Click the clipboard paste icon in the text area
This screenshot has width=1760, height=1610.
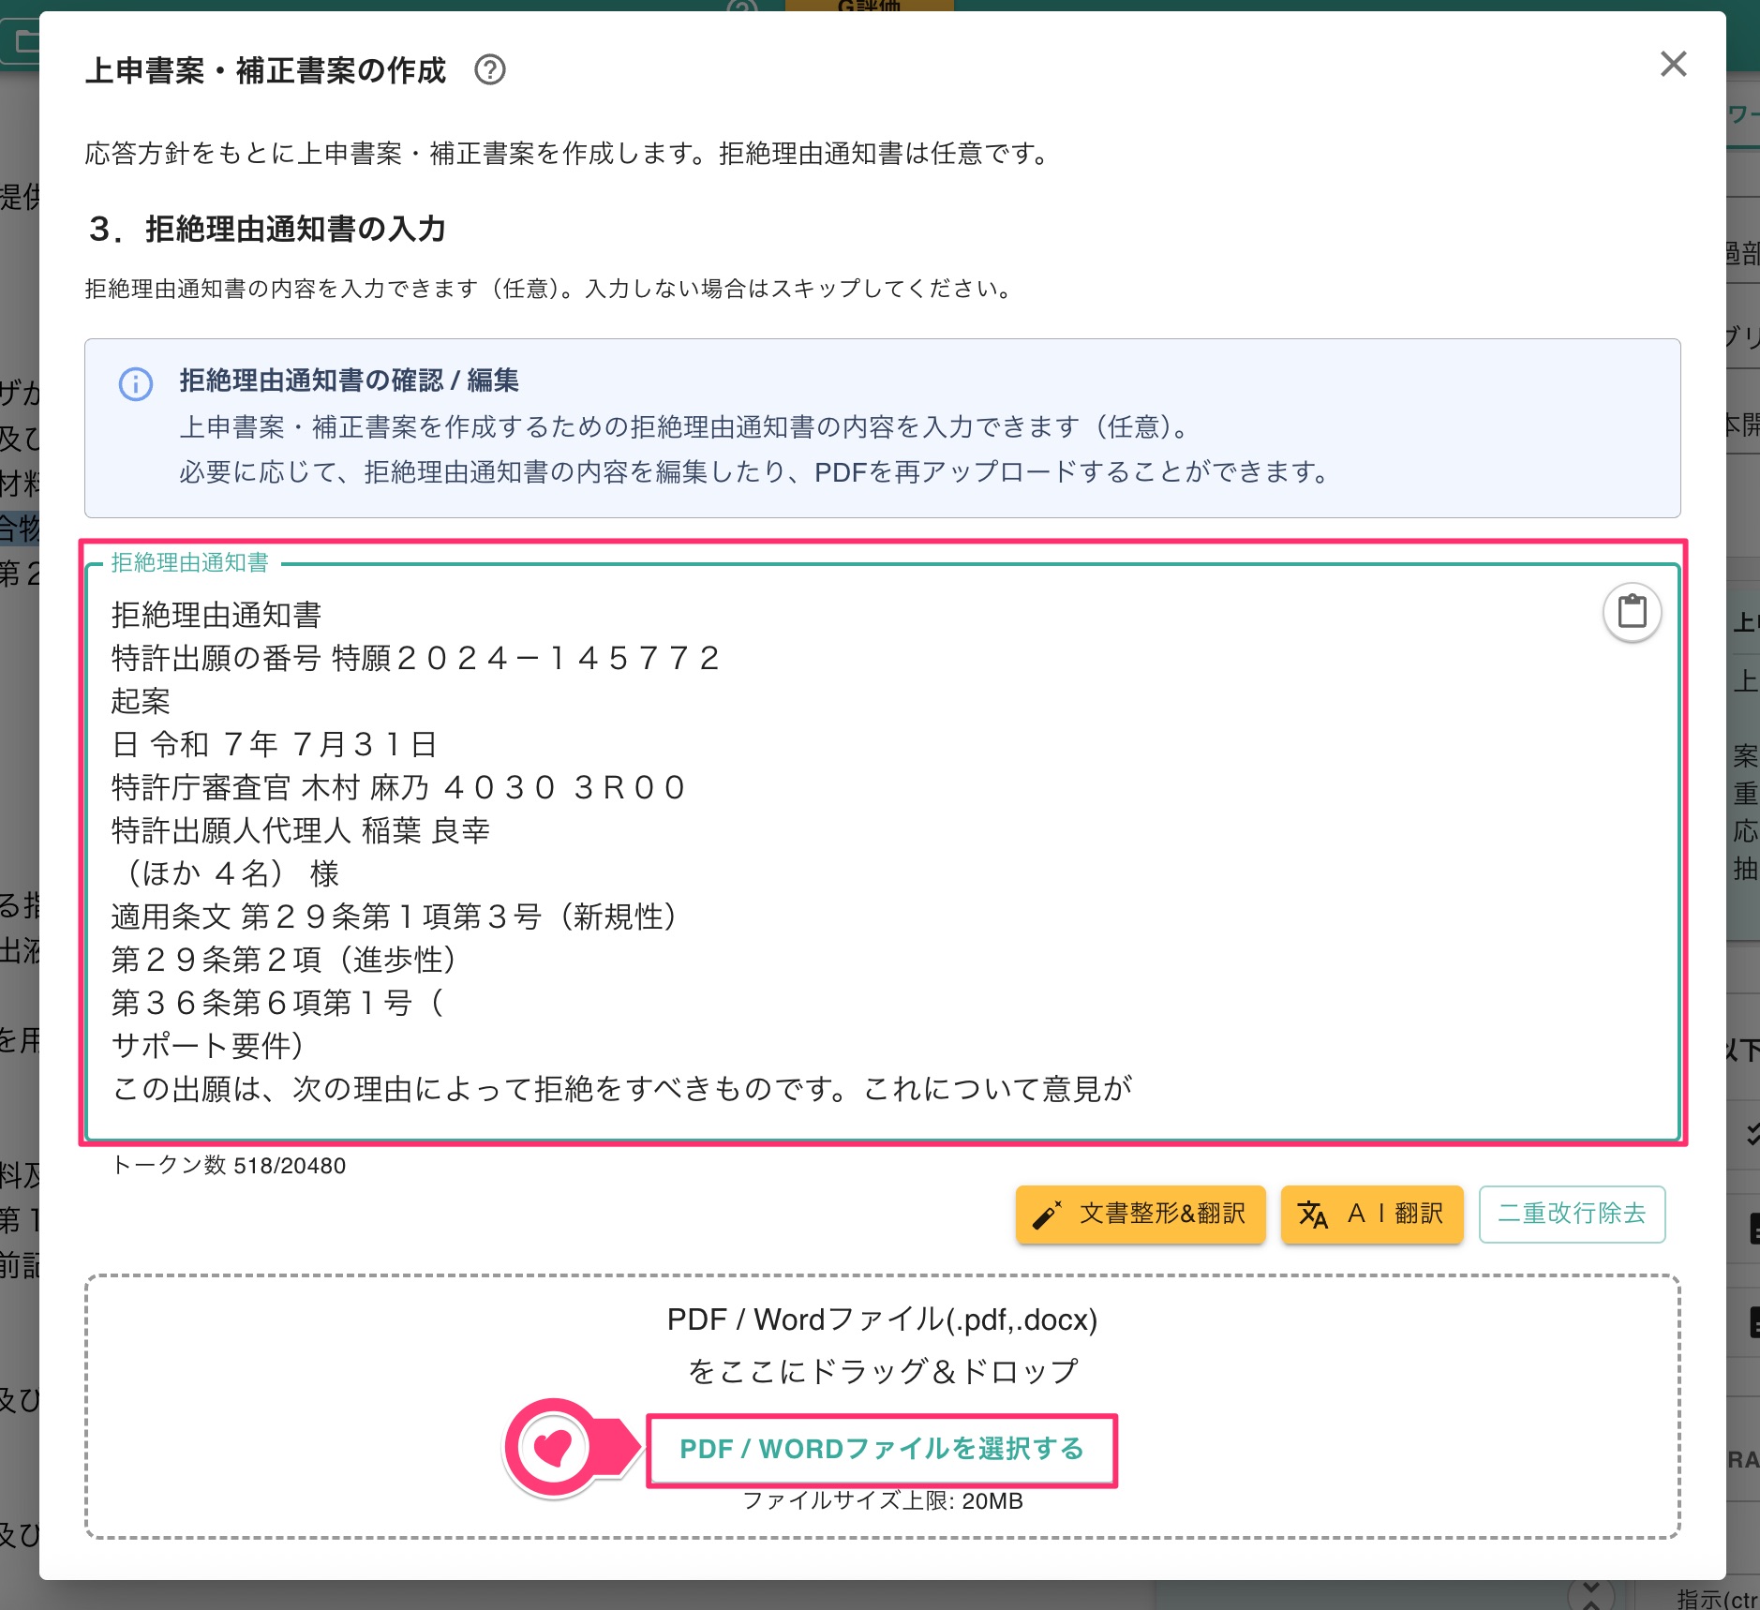(1632, 612)
